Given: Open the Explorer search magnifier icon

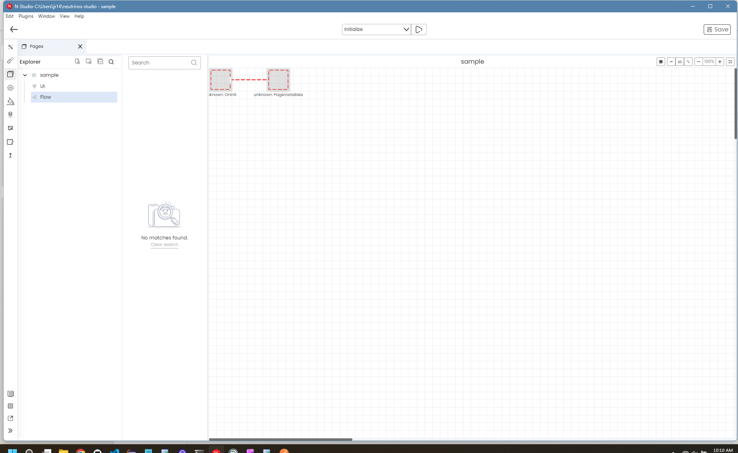Looking at the screenshot, I should (111, 62).
